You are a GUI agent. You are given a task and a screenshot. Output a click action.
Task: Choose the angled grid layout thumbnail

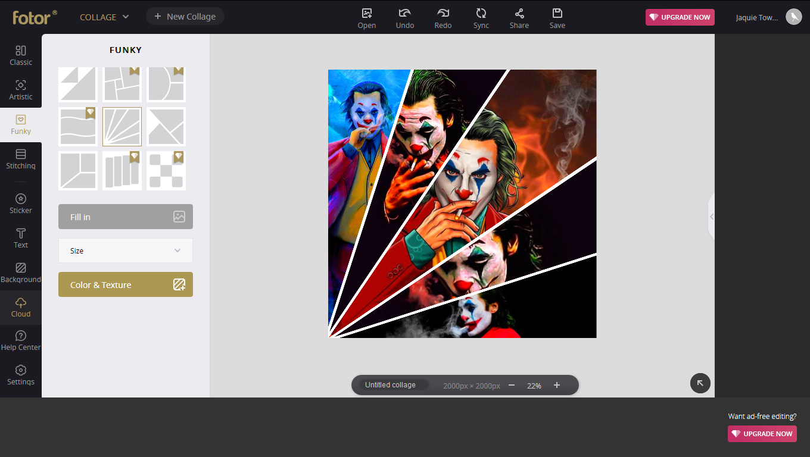77,171
